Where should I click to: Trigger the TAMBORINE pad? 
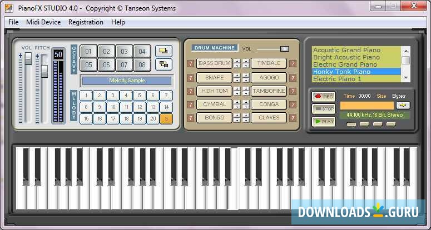[x=269, y=91]
